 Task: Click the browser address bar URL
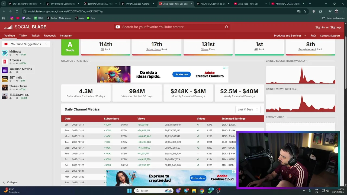click(65, 11)
